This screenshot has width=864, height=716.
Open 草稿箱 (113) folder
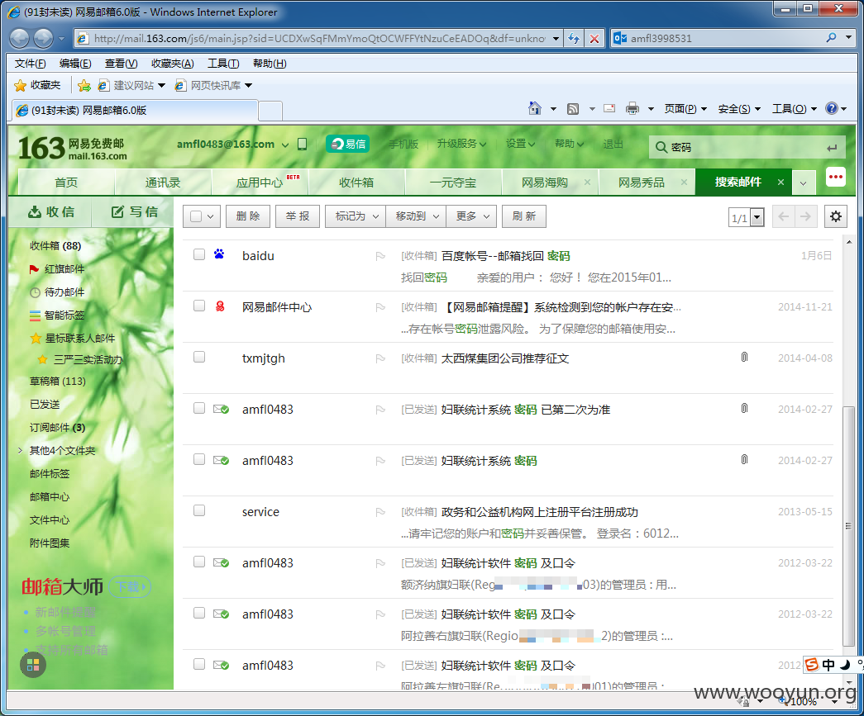tap(57, 381)
